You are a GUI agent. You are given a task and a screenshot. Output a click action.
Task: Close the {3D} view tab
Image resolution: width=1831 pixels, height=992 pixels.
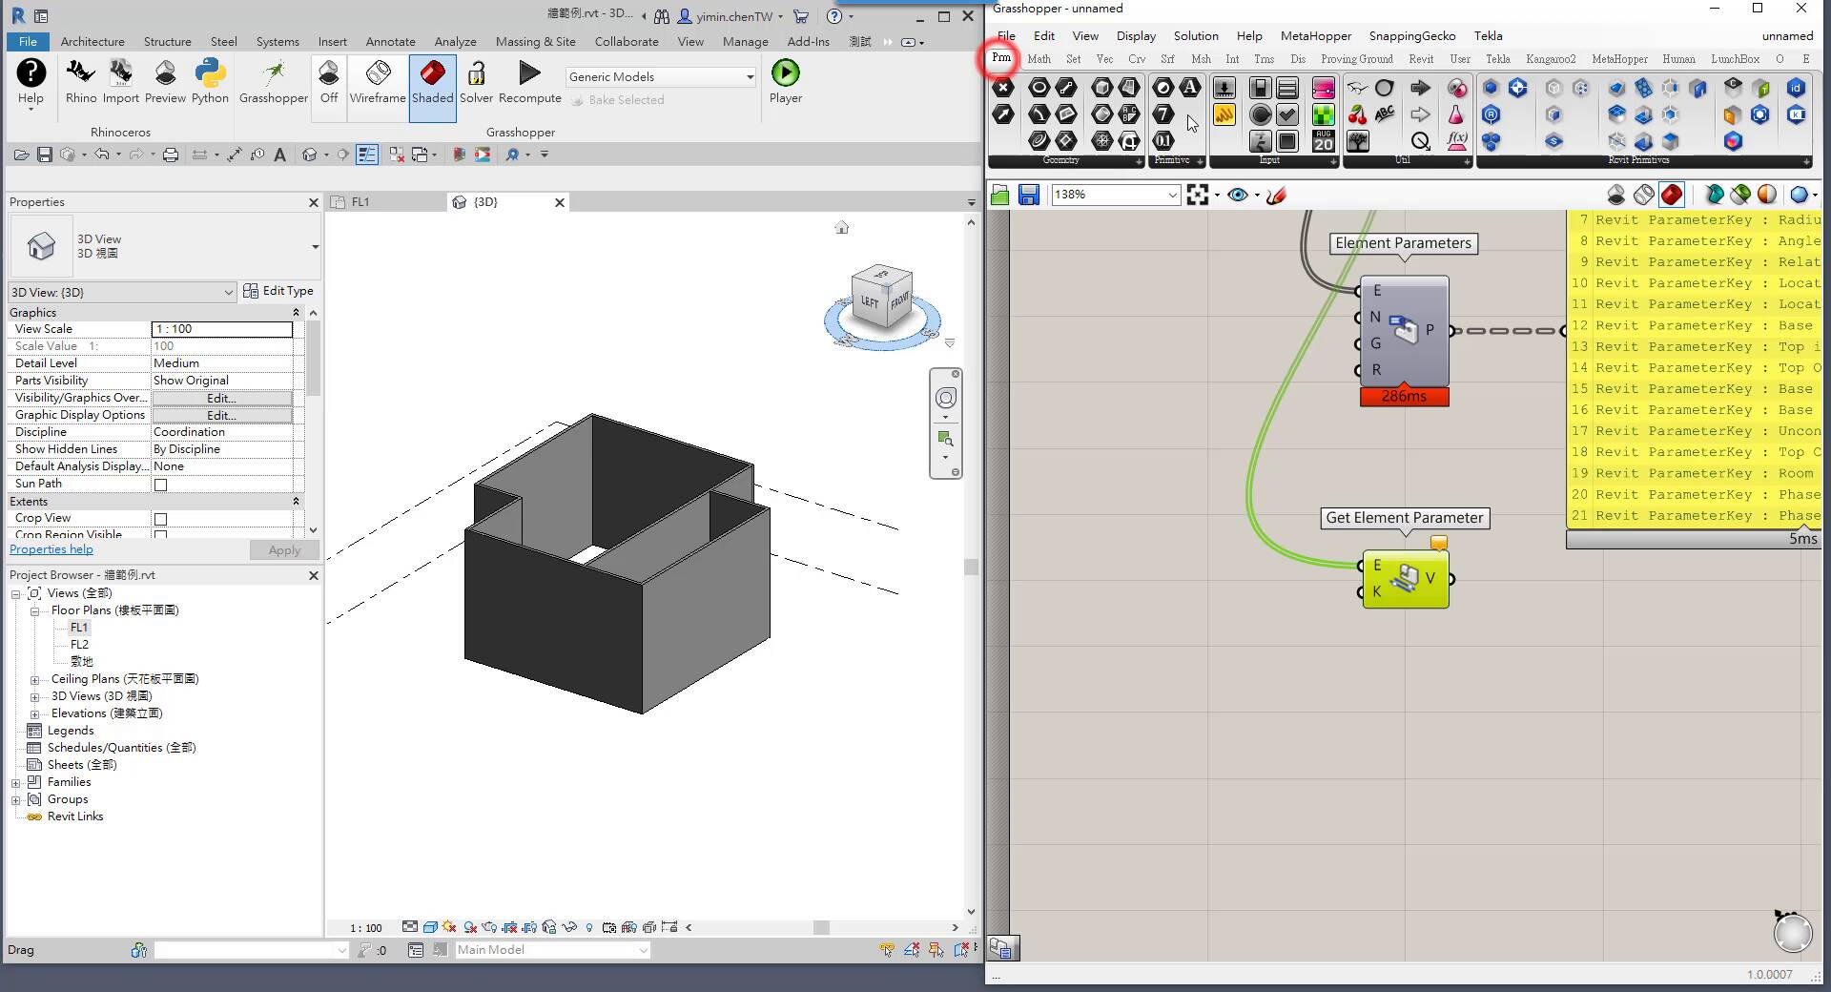(x=560, y=202)
